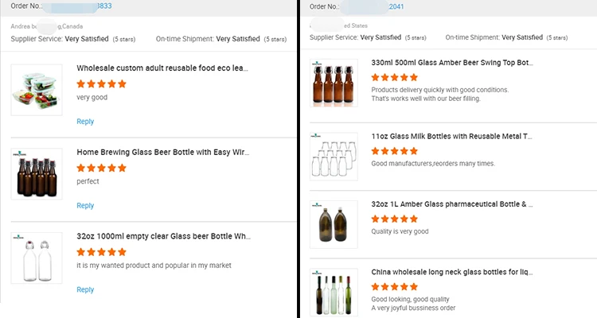The image size is (597, 318).
Task: Open "Wholesale custom adult reusable food" product title
Action: pyautogui.click(x=162, y=68)
